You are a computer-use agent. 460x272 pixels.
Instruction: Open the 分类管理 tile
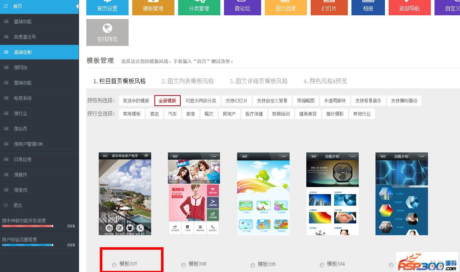point(199,7)
